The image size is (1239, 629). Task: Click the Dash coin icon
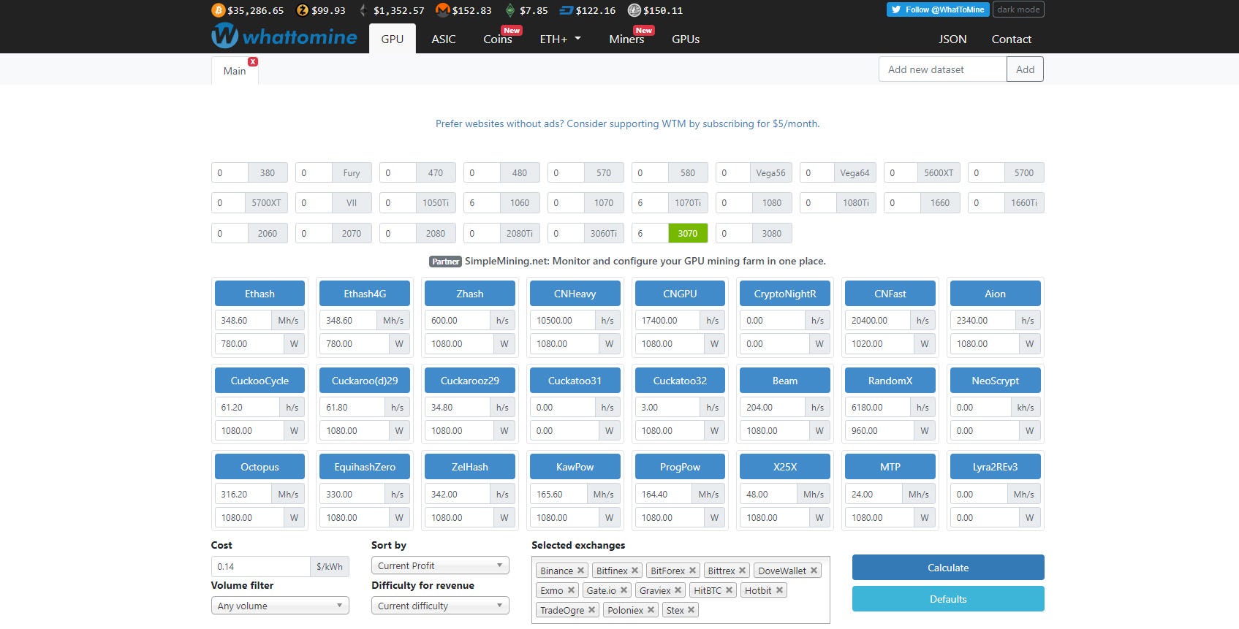pyautogui.click(x=566, y=10)
